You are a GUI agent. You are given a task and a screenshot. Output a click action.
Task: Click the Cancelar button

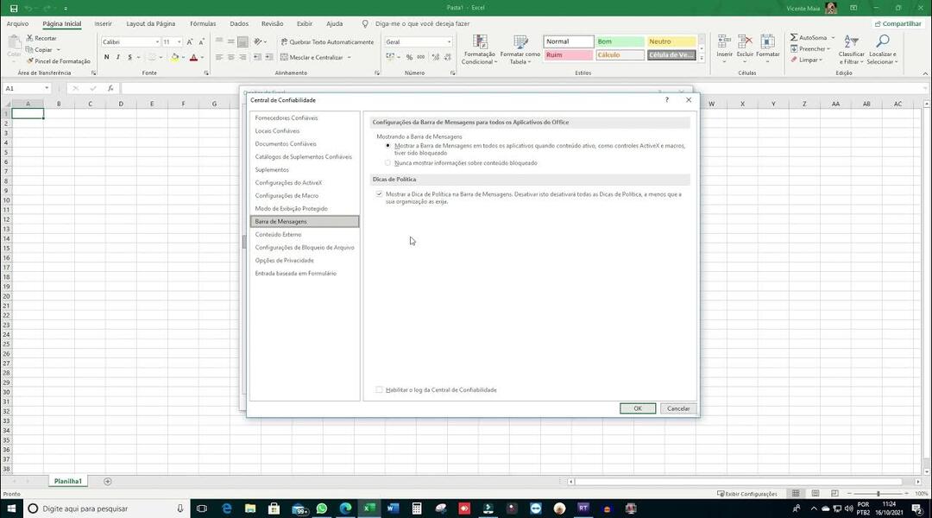(x=678, y=408)
